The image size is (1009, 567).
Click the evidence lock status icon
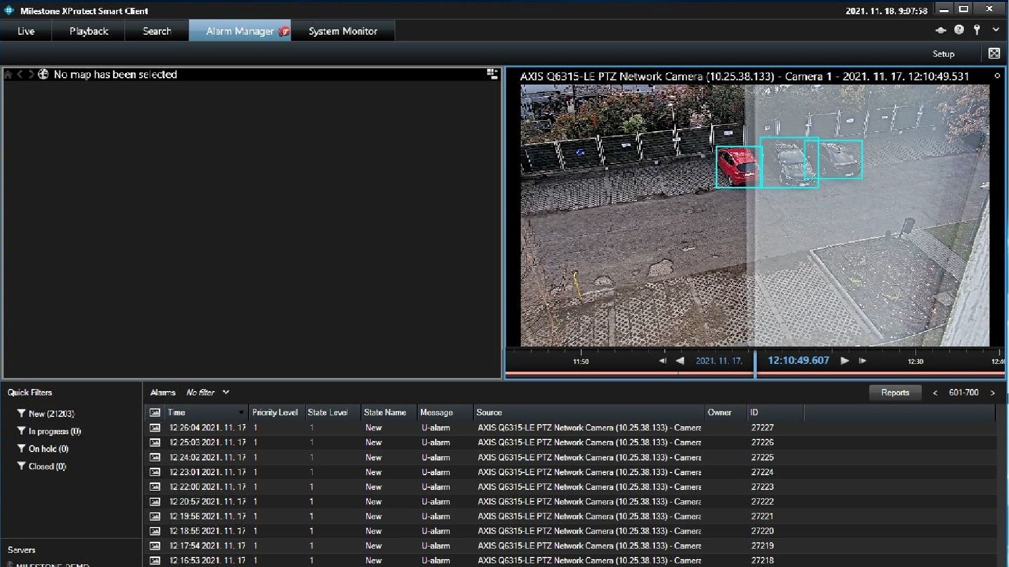click(x=941, y=30)
